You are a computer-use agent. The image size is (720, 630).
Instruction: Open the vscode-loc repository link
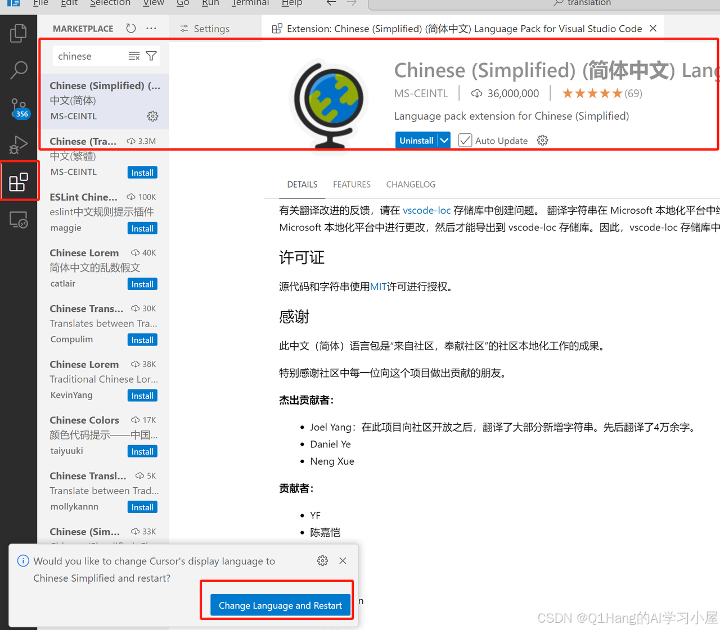pyautogui.click(x=427, y=210)
